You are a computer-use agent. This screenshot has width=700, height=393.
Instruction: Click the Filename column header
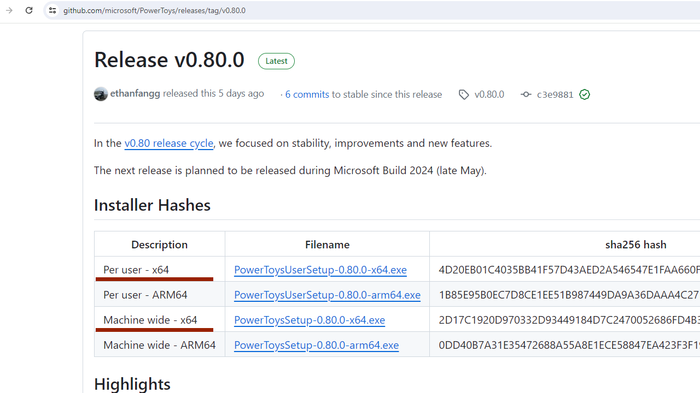click(327, 244)
